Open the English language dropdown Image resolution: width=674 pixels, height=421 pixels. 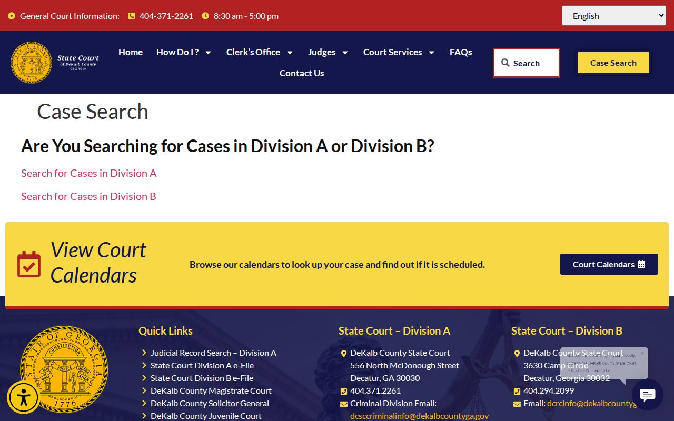coord(614,16)
